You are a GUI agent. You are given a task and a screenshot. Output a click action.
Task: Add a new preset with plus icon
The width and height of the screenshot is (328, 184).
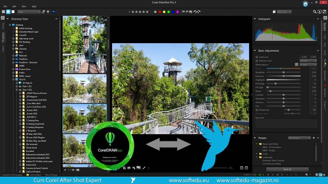pyautogui.click(x=314, y=138)
